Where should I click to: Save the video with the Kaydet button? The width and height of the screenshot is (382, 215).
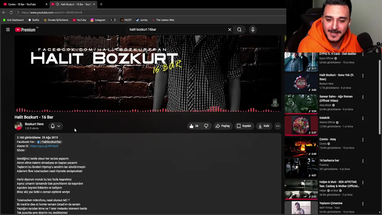pyautogui.click(x=244, y=126)
